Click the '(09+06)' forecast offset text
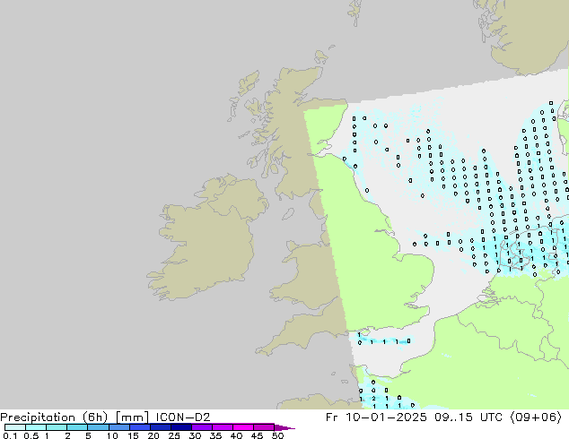Screen dimensions: 569x439 coord(536,417)
